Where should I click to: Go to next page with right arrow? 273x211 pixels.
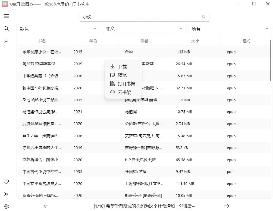226,206
